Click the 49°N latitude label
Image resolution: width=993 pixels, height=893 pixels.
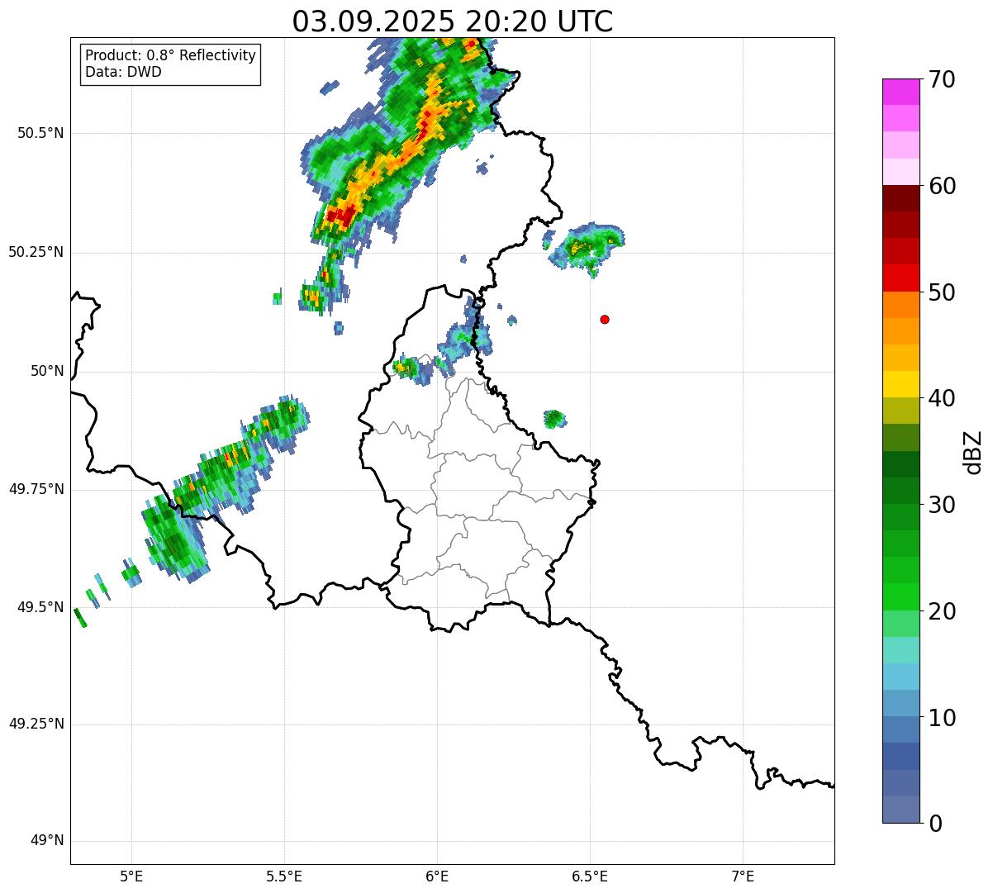tap(47, 841)
